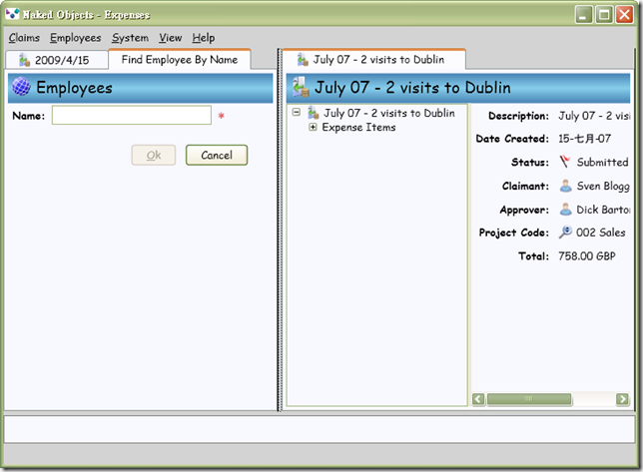The width and height of the screenshot is (643, 472).
Task: Open the Claims menu
Action: click(24, 38)
